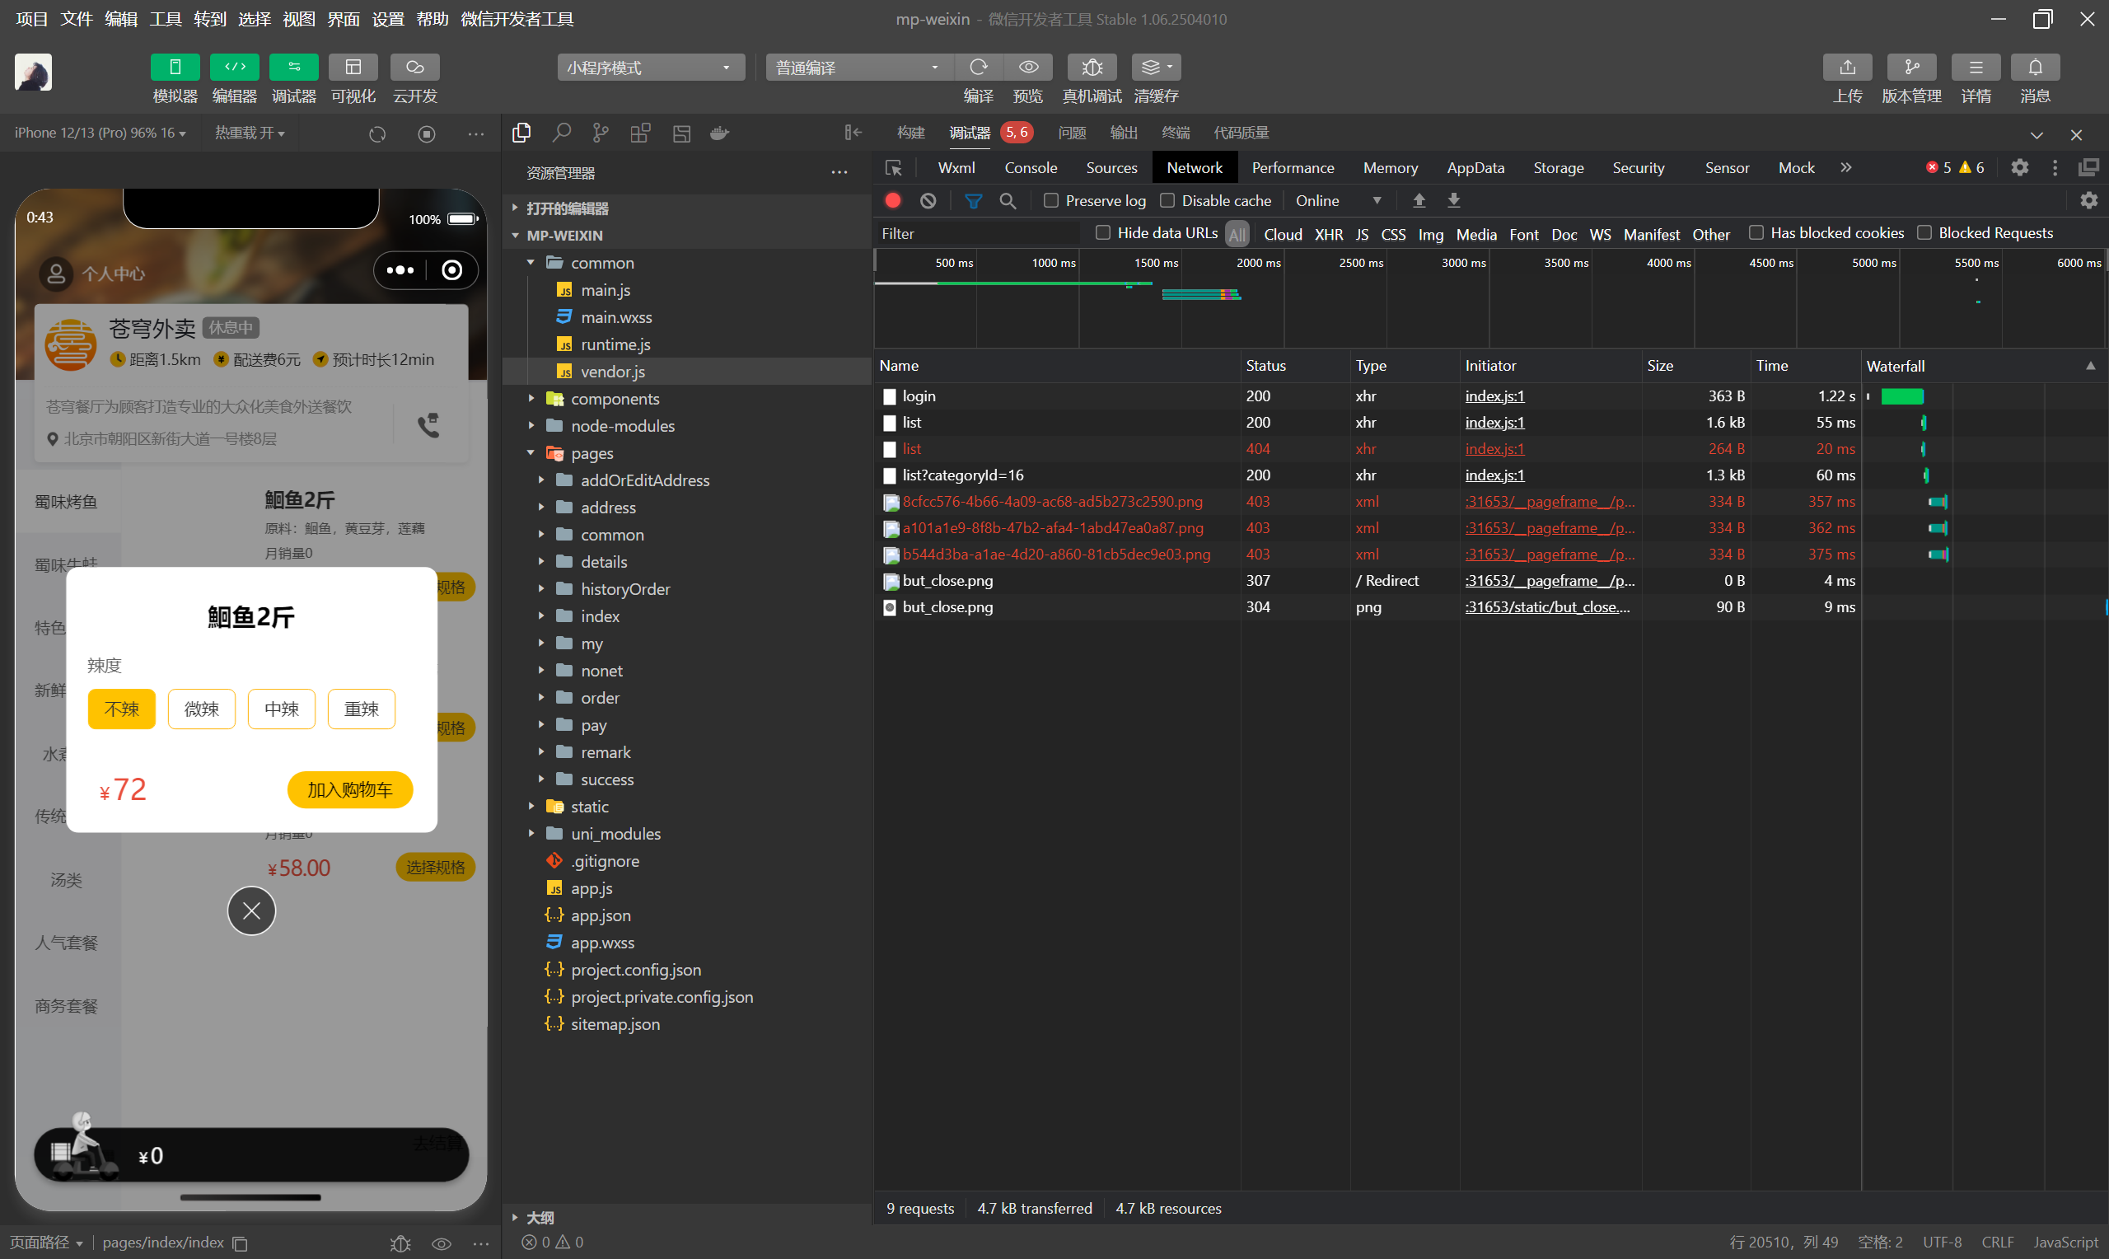
Task: Switch to the Console tab
Action: (x=1031, y=168)
